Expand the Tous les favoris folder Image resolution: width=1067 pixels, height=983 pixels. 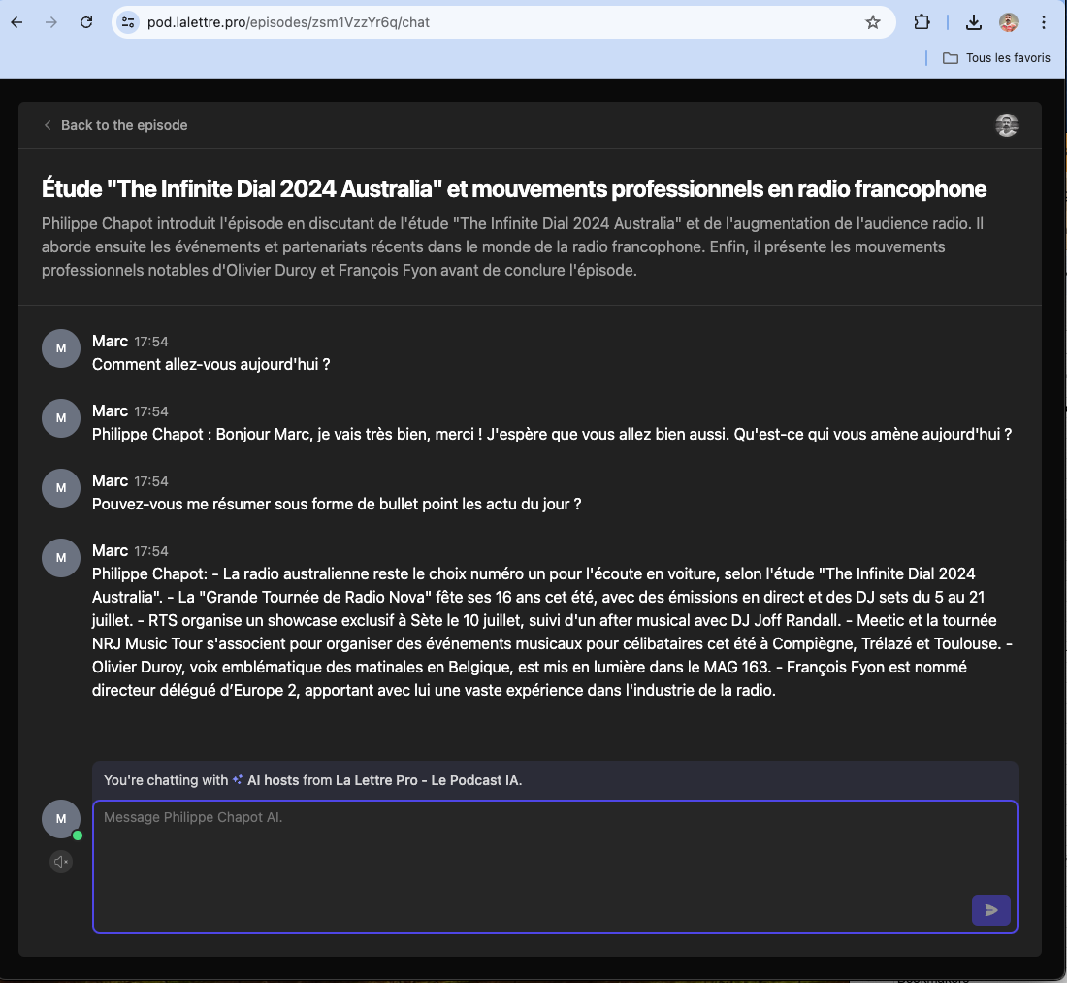coord(997,58)
